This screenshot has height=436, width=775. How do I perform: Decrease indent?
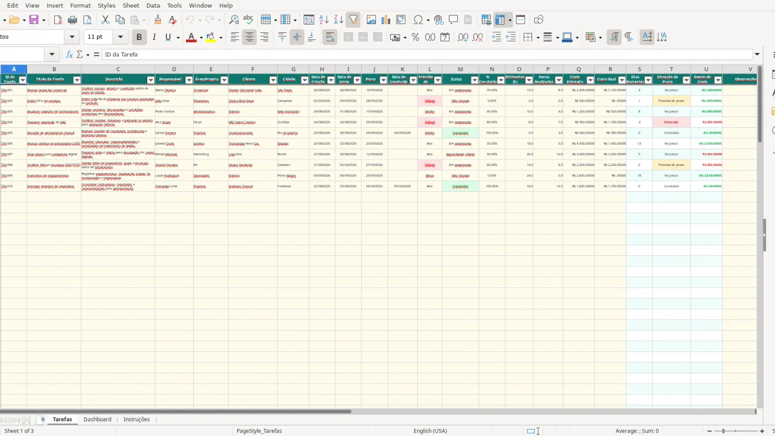coord(511,37)
